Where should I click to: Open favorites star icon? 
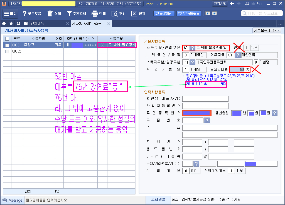(11, 23)
